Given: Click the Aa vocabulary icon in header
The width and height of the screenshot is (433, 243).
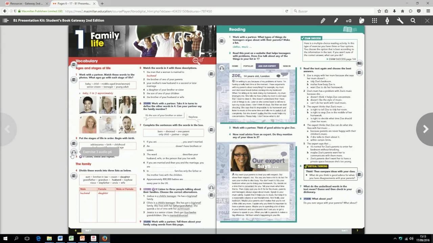Looking at the screenshot, I should 195,61.
